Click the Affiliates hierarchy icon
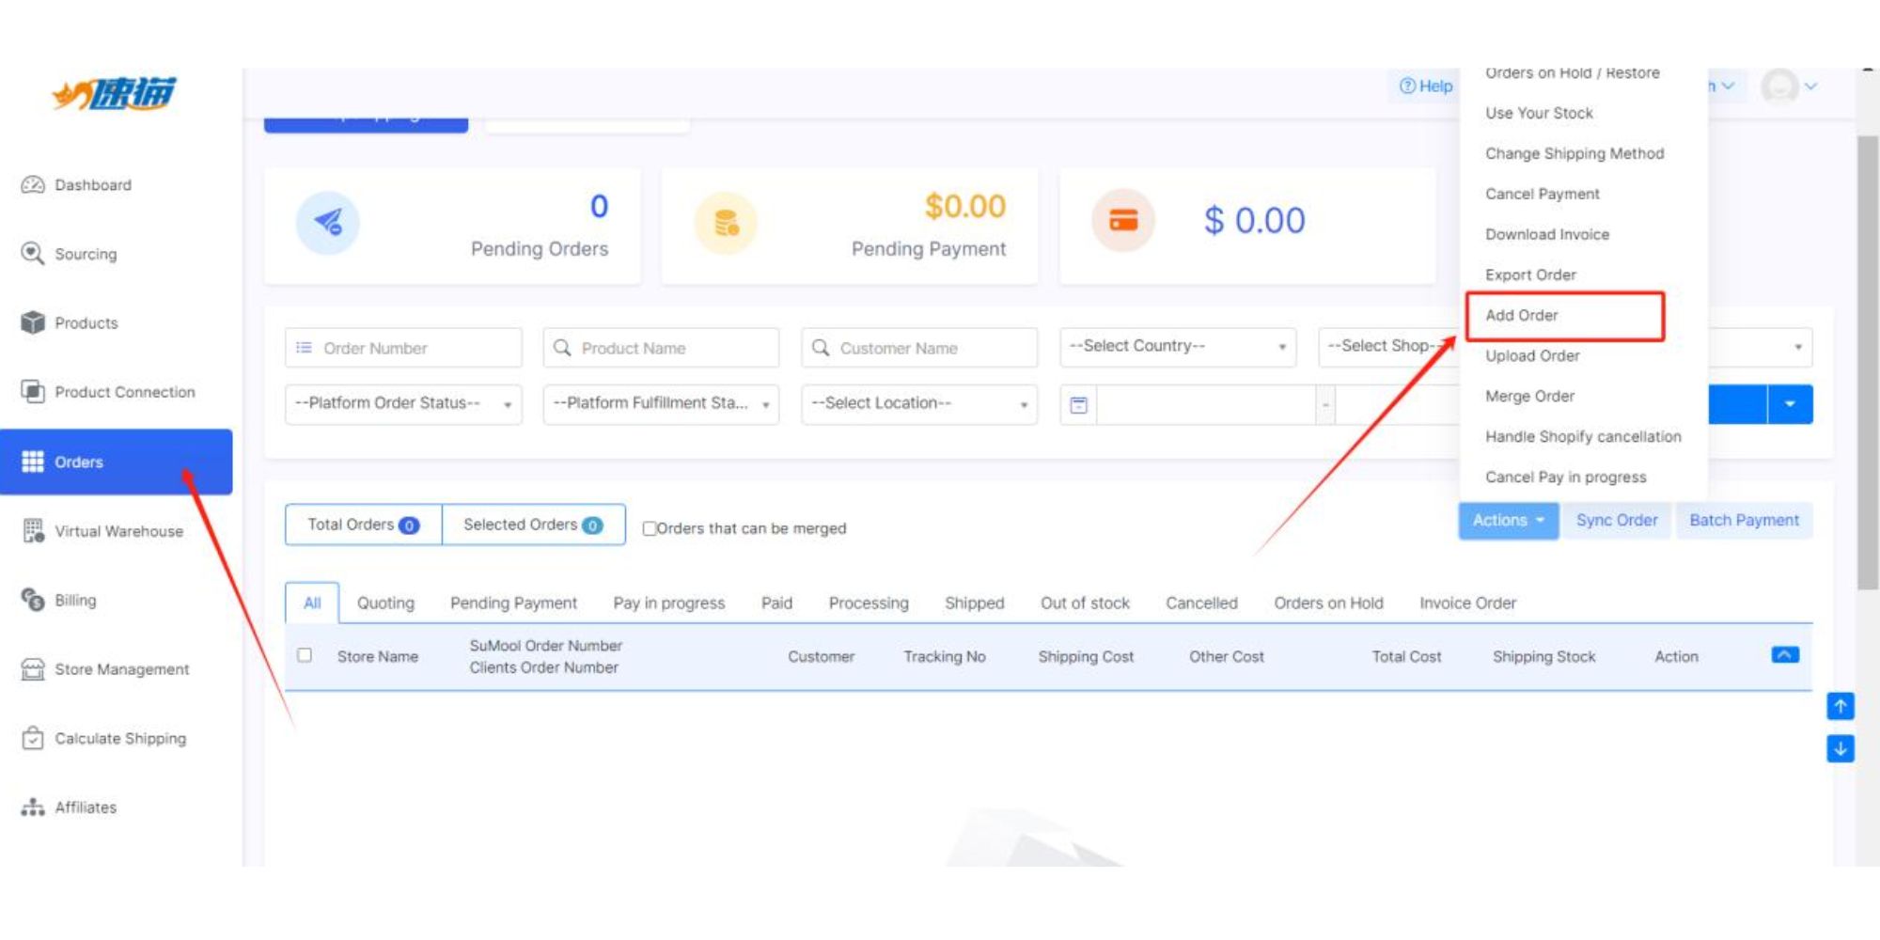Viewport: 1880px width, 940px height. coord(33,807)
